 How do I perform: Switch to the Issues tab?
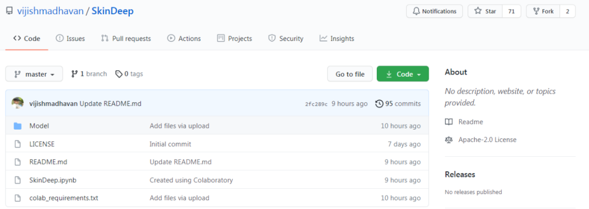tap(70, 39)
